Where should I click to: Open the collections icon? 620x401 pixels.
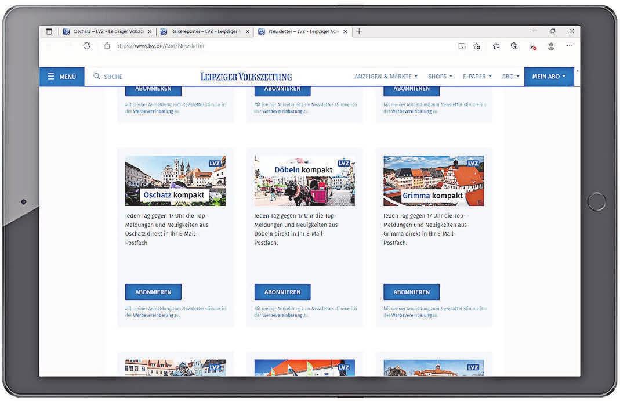514,46
